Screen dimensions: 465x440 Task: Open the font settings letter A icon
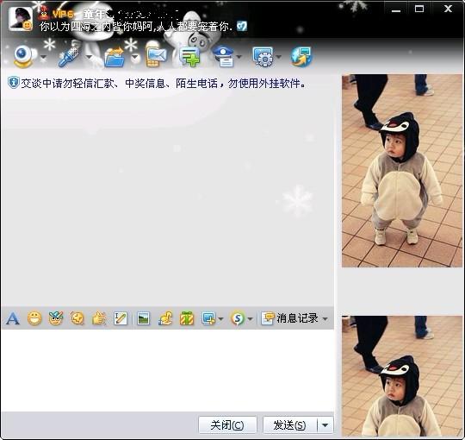[13, 319]
